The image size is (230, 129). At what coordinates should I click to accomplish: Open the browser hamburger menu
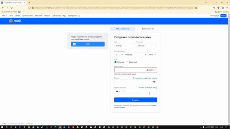(227, 8)
